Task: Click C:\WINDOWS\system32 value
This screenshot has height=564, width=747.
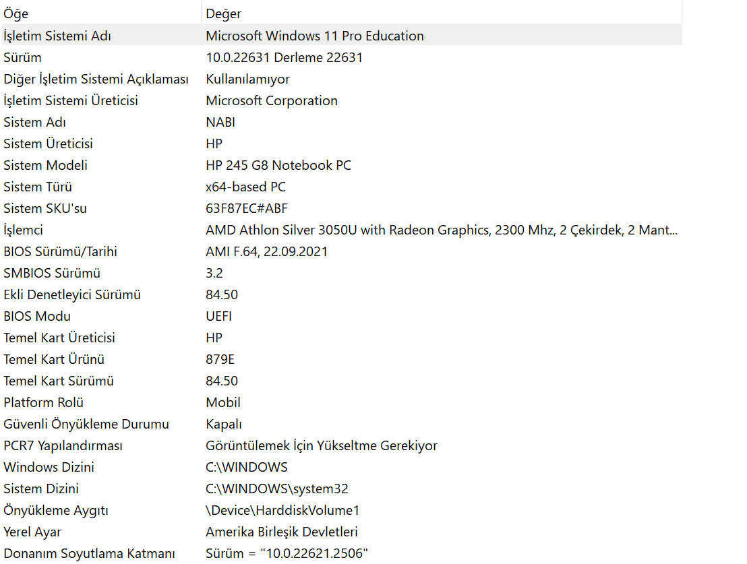Action: [277, 489]
